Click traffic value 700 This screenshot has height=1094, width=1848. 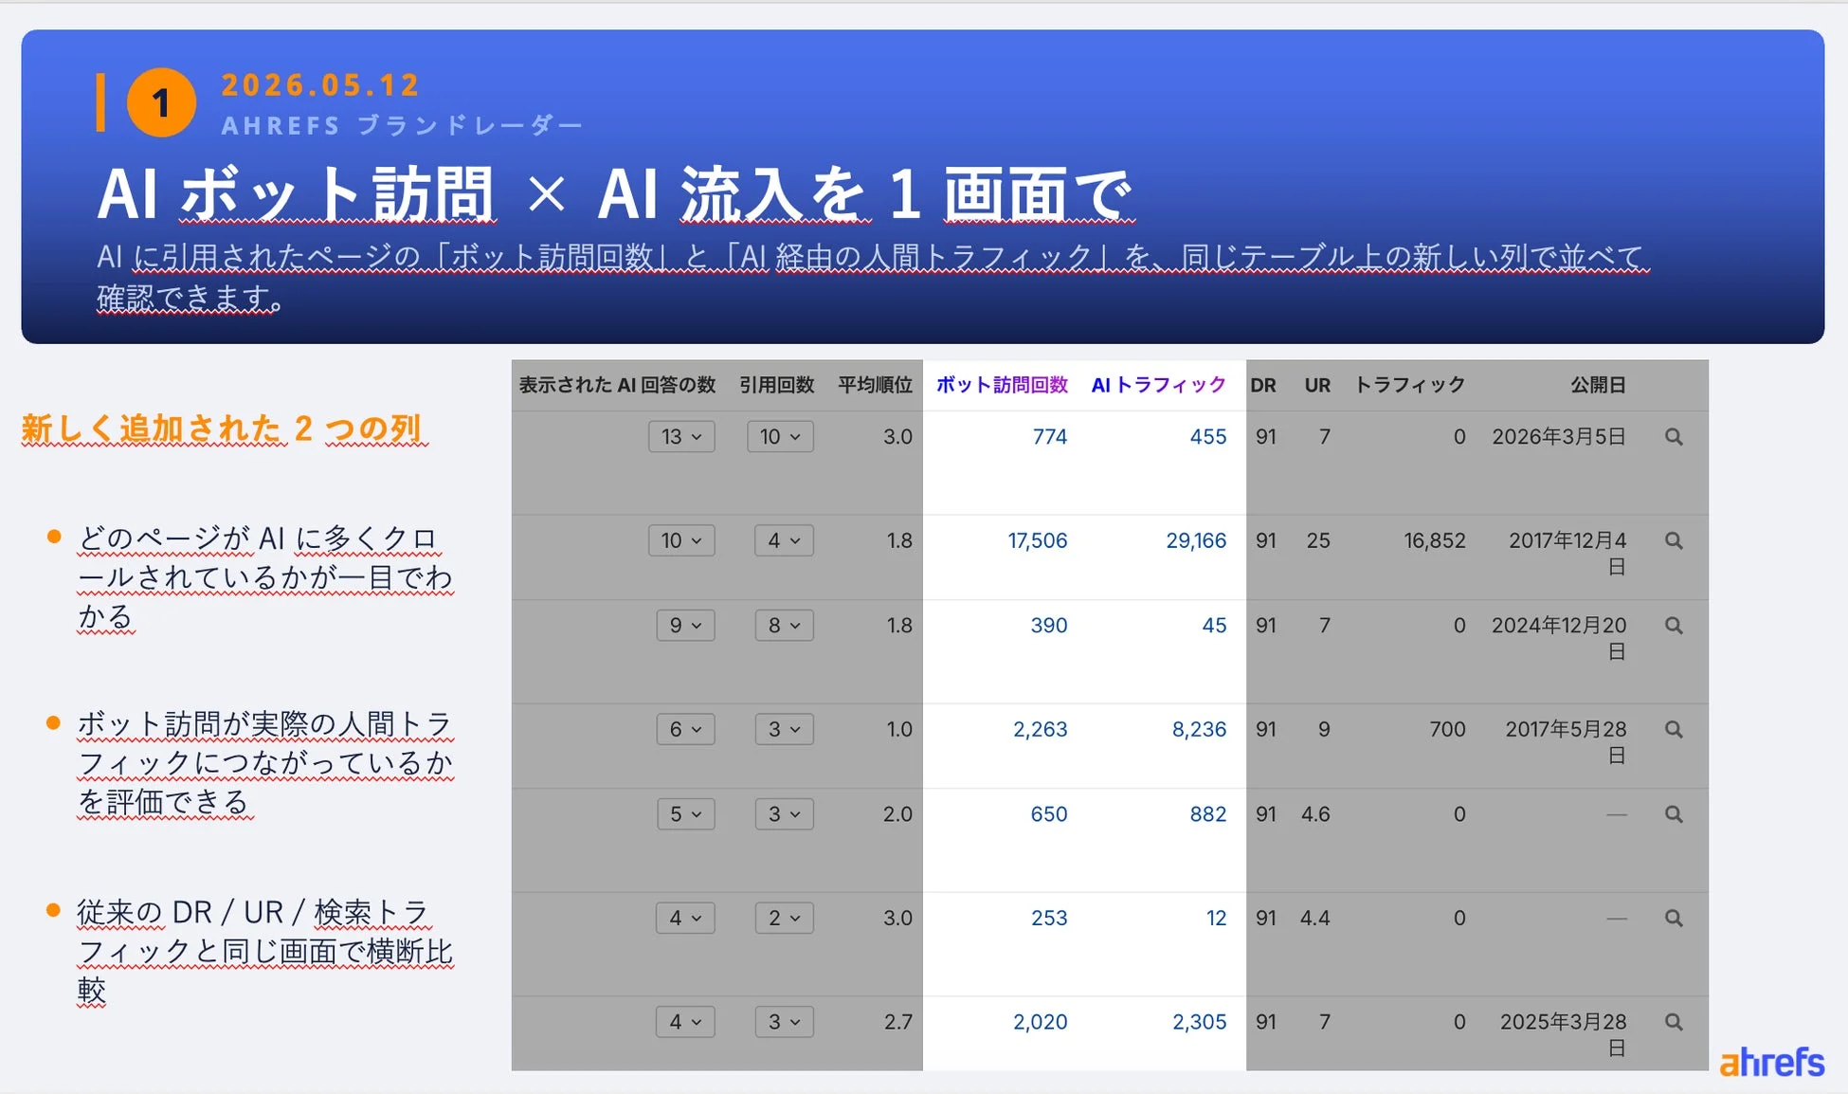coord(1448,730)
